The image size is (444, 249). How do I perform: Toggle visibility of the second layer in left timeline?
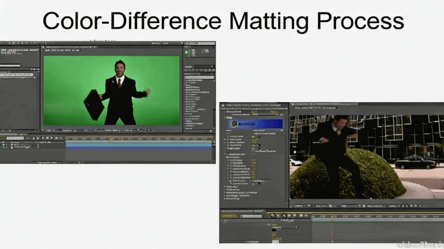[3, 147]
